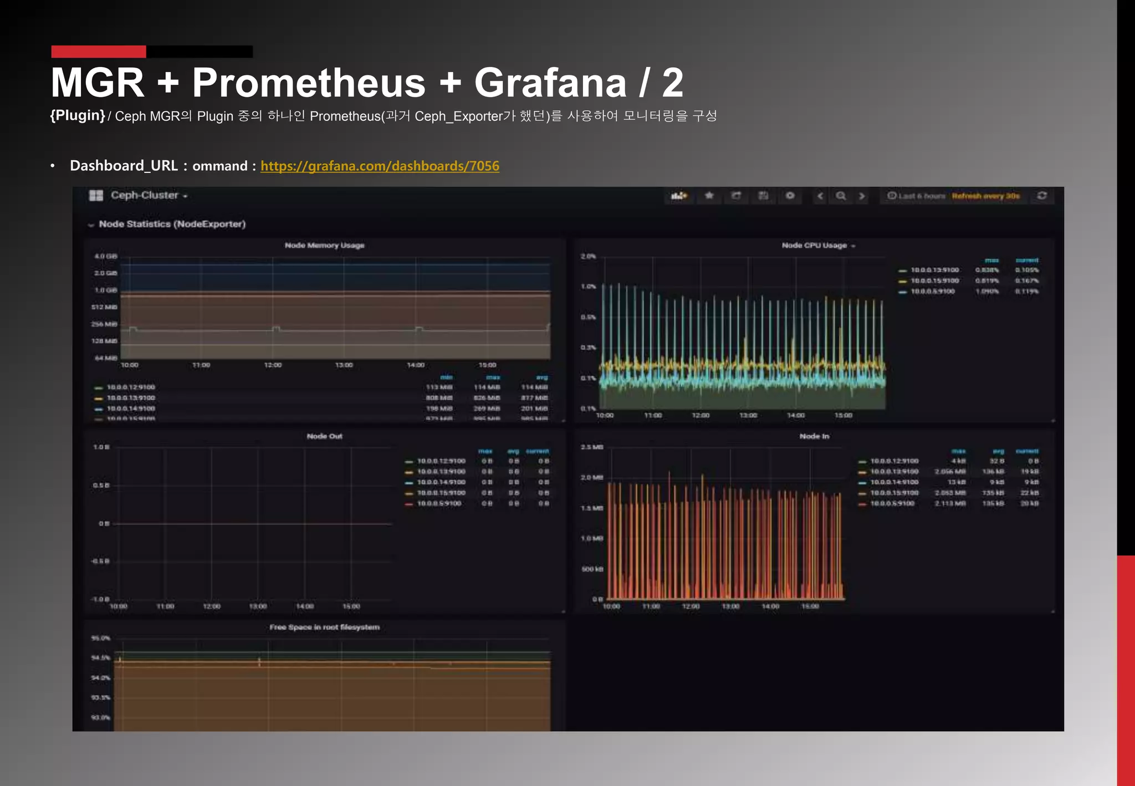Click the refresh dashboard icon
This screenshot has height=786, width=1135.
pos(1042,196)
